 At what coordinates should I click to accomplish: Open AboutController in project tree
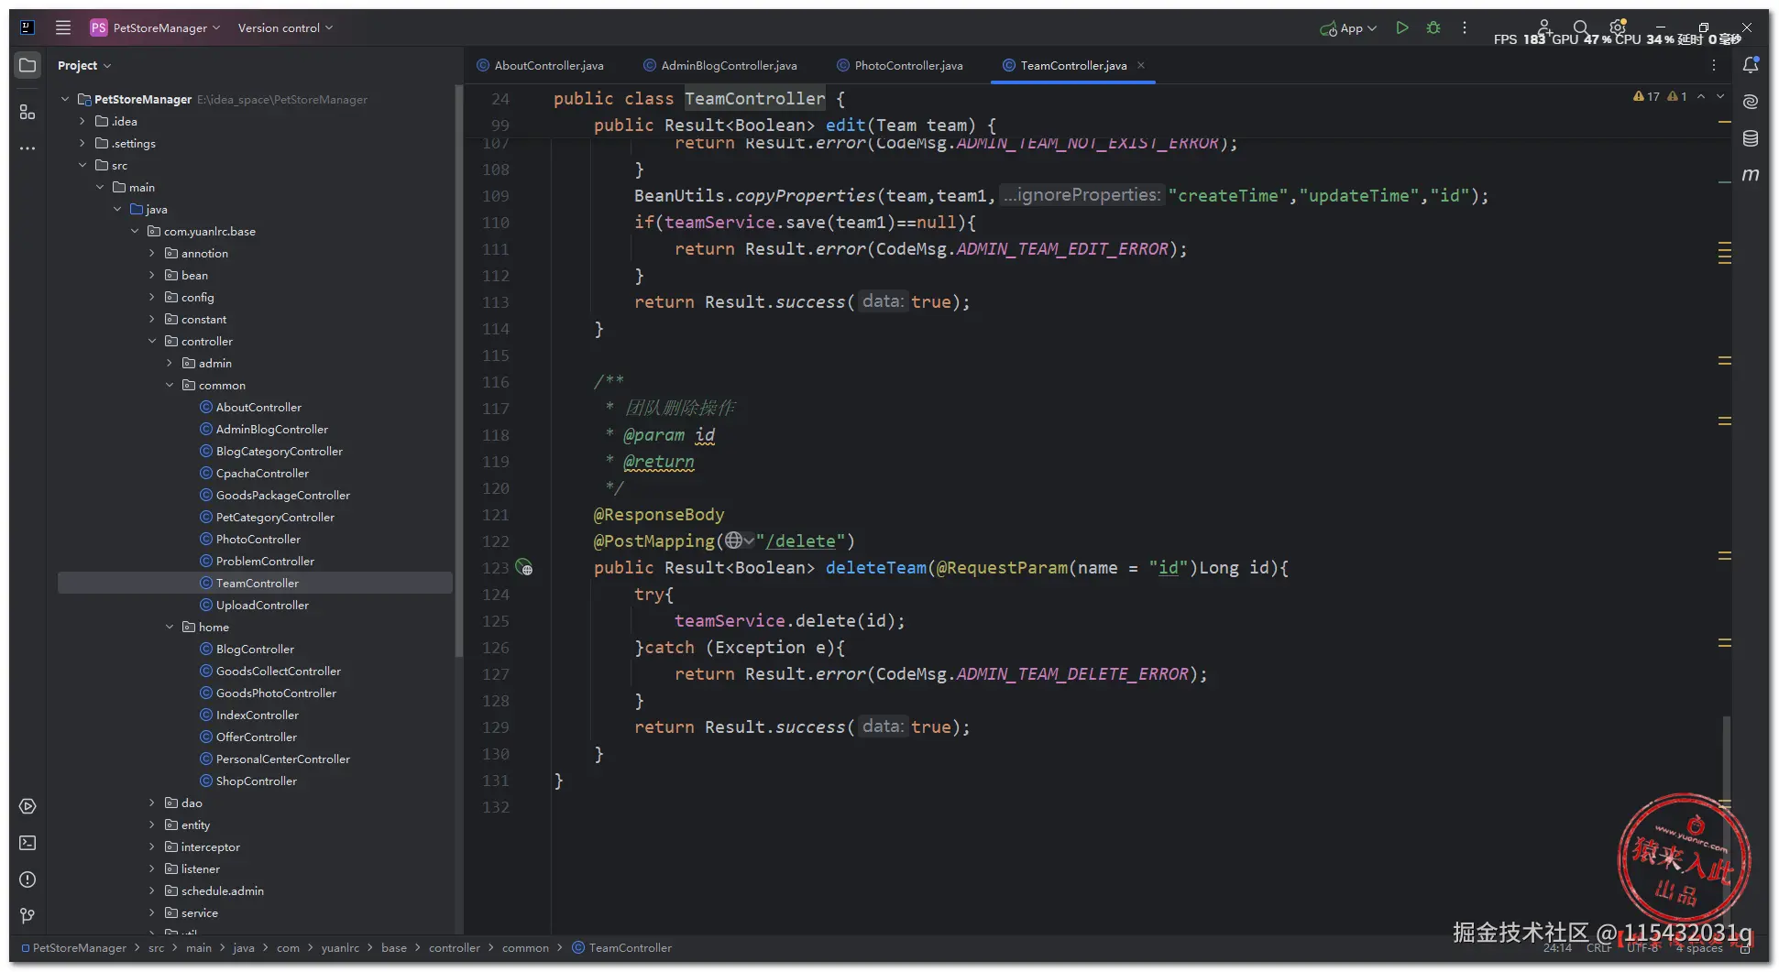pos(258,407)
